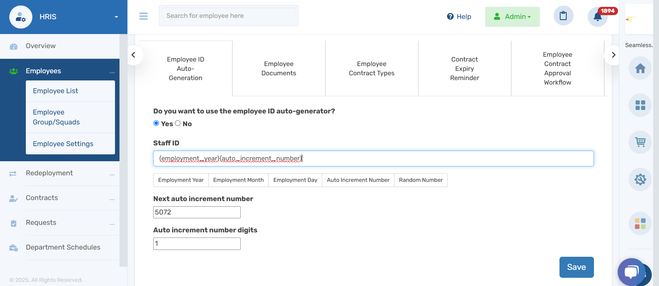The width and height of the screenshot is (659, 286).
Task: Open the notifications bell icon
Action: tap(597, 16)
